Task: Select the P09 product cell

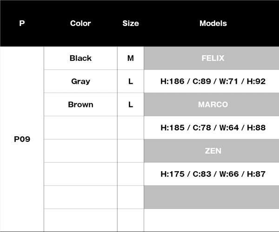Action: [22, 139]
